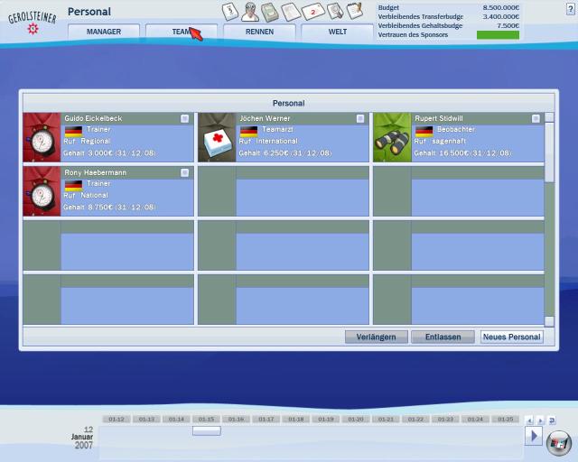Select date 01-25 on the timeline
The height and width of the screenshot is (462, 578).
506,420
